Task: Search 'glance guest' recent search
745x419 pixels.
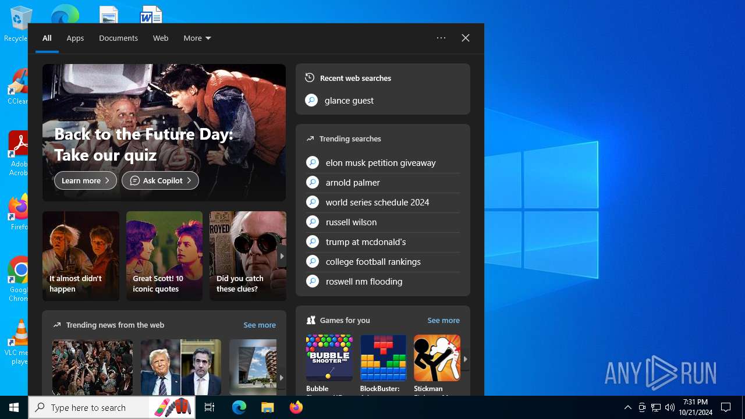Action: [382, 100]
